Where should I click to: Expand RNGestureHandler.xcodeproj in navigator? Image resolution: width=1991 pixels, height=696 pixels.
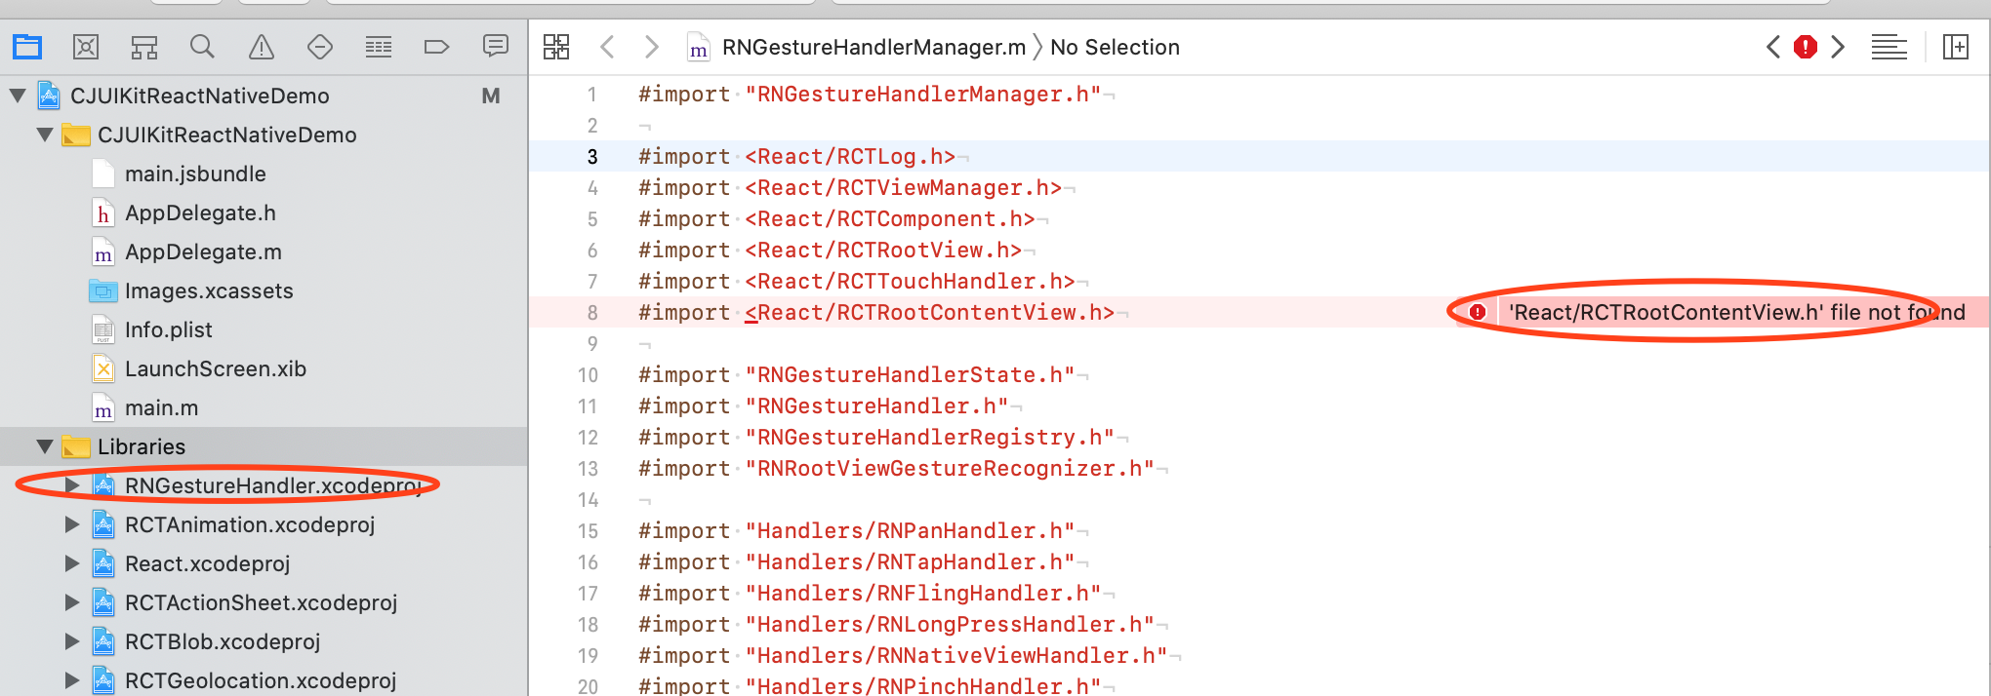(71, 484)
